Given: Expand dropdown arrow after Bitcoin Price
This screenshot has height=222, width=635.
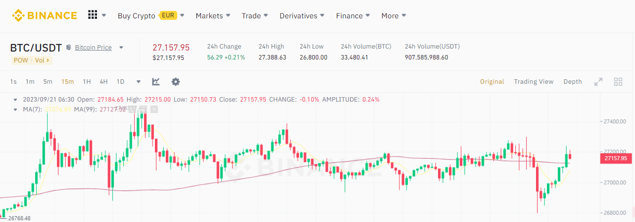Looking at the screenshot, I should pos(121,48).
